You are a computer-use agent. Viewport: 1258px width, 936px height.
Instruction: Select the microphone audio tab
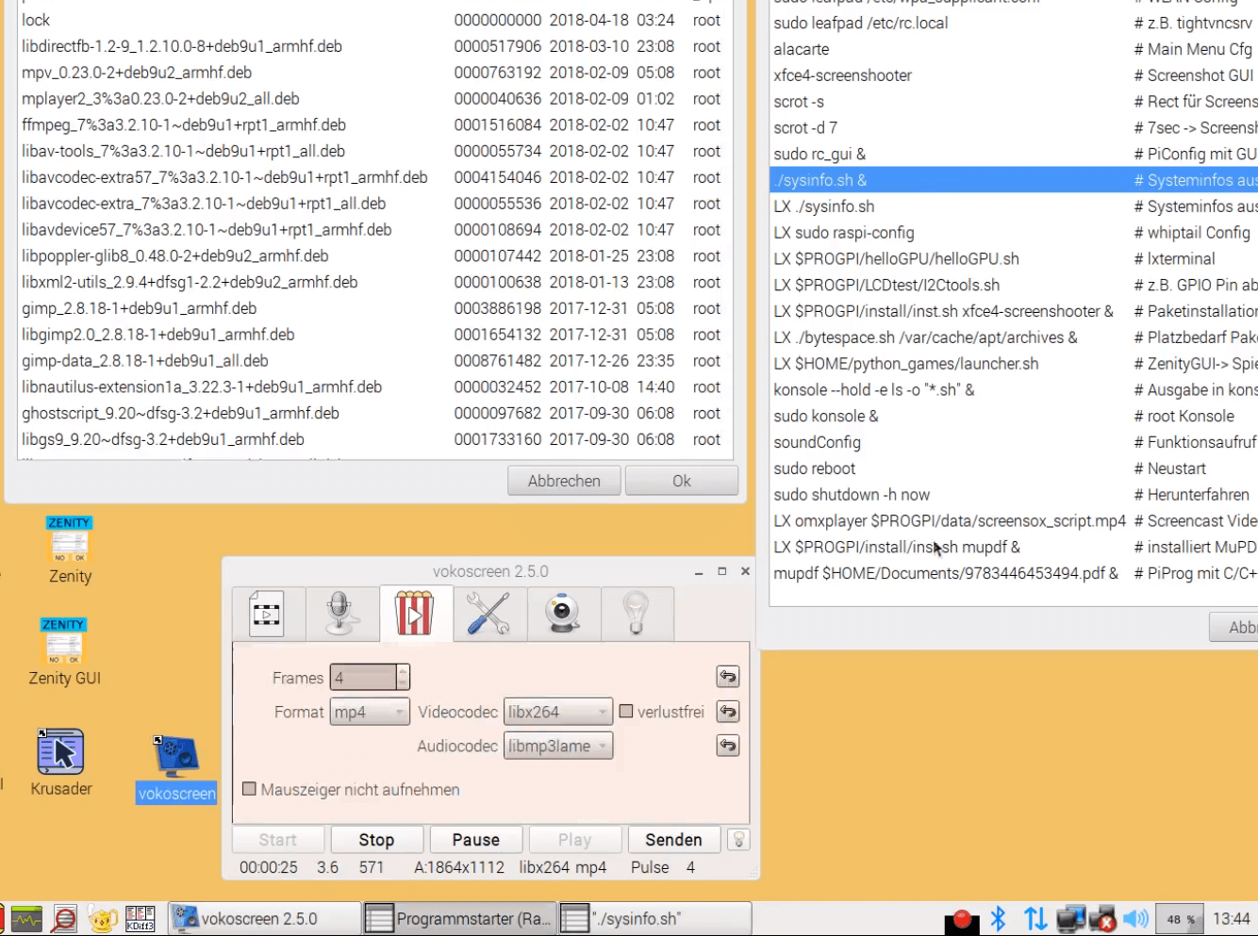(341, 613)
